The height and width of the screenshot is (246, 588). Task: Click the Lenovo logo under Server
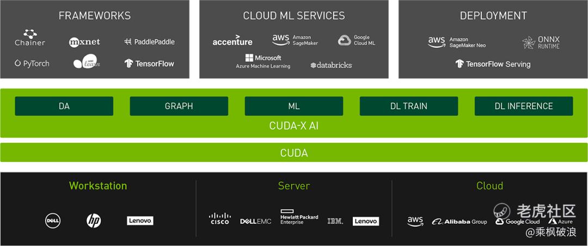pos(366,222)
